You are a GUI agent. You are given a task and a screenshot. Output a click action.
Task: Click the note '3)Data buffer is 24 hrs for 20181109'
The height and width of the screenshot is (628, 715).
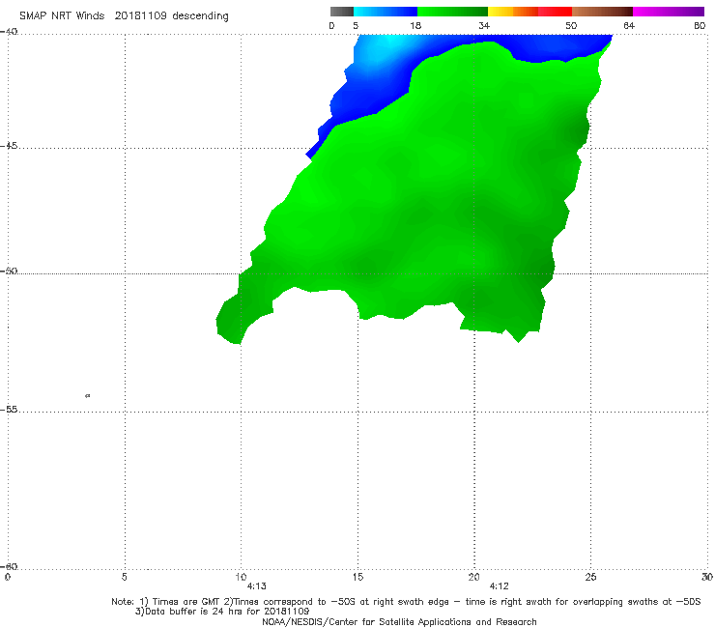pyautogui.click(x=222, y=612)
